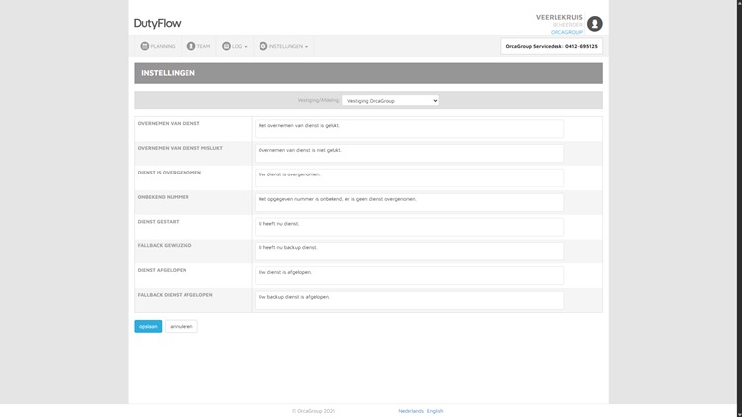742x417 pixels.
Task: Cancel changes with the annuleren button
Action: 182,326
